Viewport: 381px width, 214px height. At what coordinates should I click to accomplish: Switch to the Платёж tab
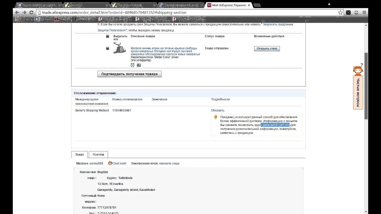coord(98,155)
